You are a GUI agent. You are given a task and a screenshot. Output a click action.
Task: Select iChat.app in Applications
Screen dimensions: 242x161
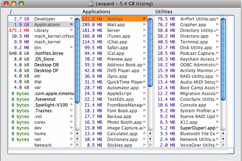pos(114,42)
